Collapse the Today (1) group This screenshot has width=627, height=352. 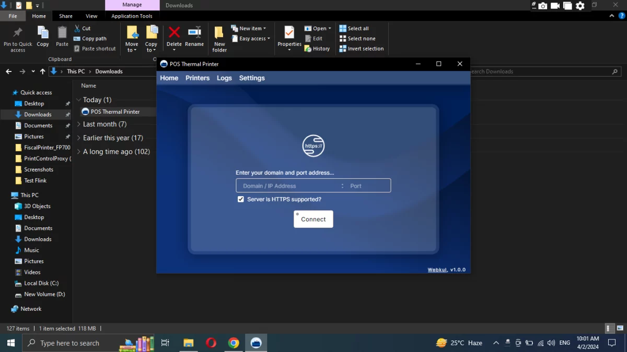click(x=78, y=100)
